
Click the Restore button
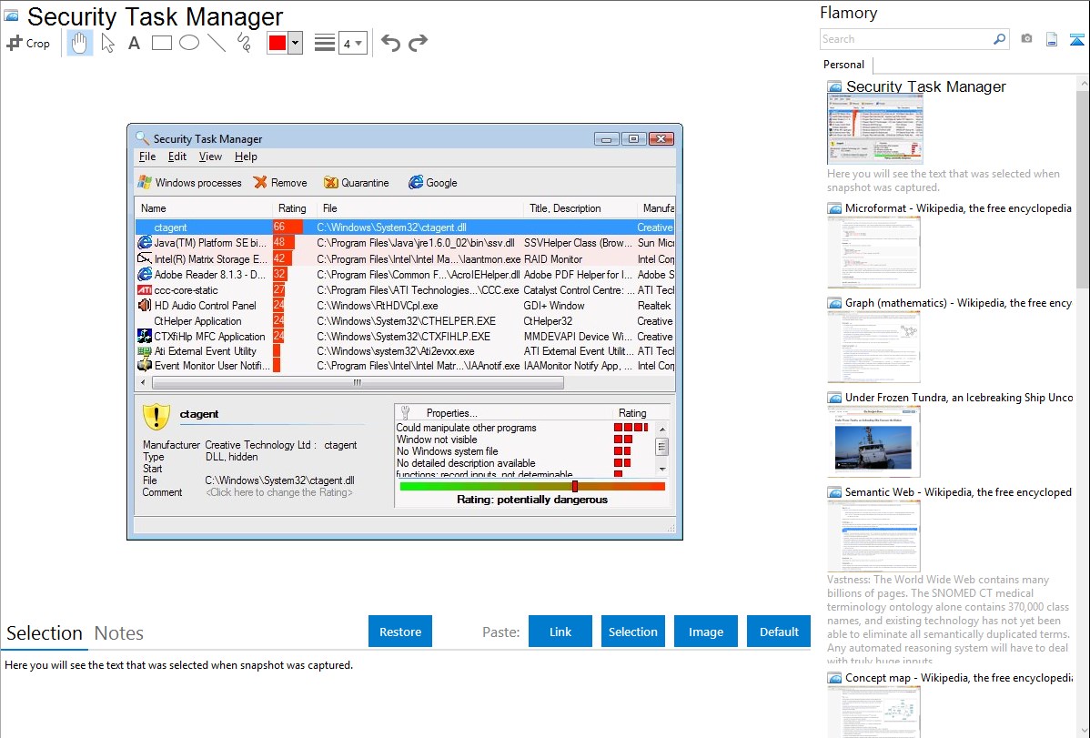tap(400, 632)
